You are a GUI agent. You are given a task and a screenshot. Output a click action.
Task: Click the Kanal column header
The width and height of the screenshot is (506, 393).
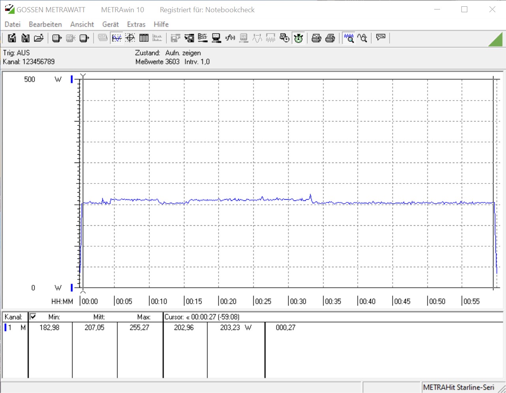tap(13, 317)
